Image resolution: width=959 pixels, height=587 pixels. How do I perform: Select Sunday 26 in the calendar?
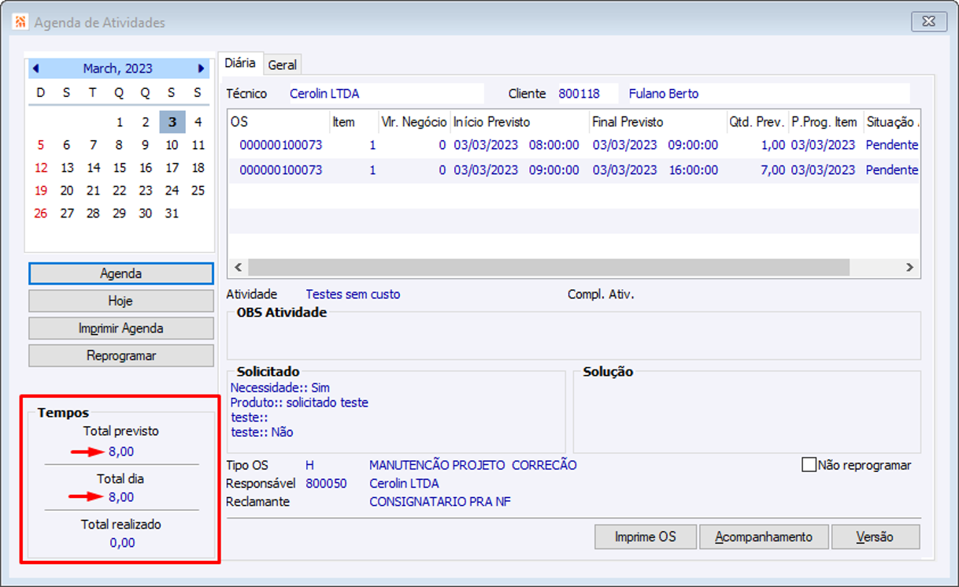point(41,214)
